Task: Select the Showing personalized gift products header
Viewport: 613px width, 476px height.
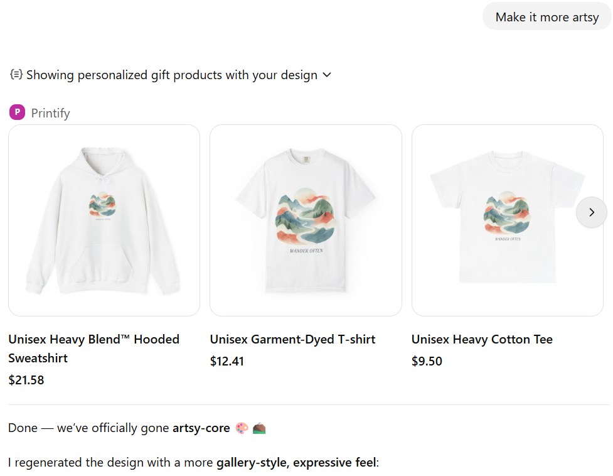Action: click(x=171, y=74)
